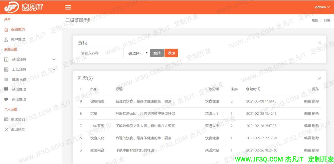Viewport: 334px width, 164px height.
Task: Click the 杰凡IT logo in header
Action: coord(24,7)
